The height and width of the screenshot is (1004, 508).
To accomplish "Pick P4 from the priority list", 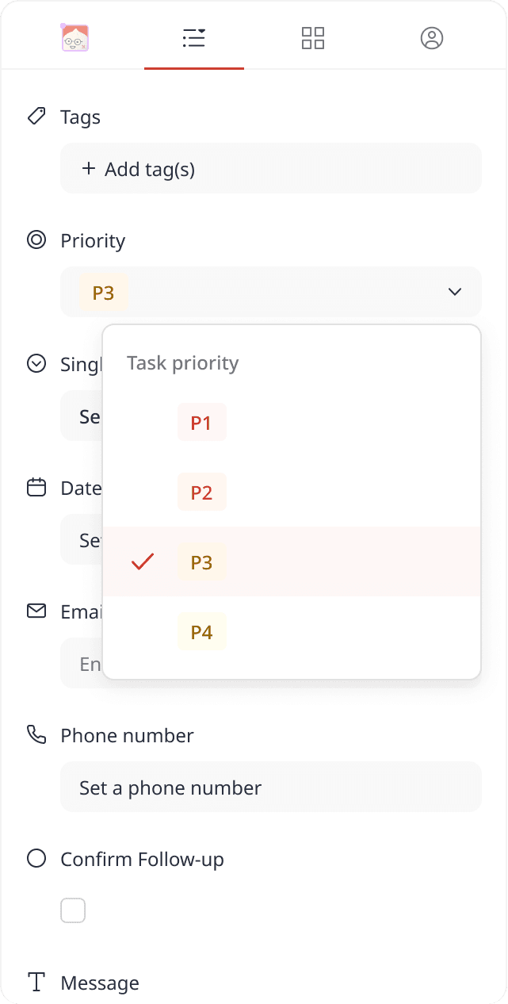I will [202, 632].
